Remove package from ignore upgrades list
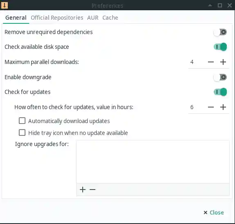235x224 pixels. tap(93, 190)
